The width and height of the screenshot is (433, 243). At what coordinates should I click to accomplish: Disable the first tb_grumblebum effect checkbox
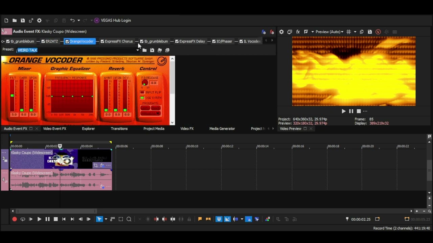pyautogui.click(x=8, y=42)
